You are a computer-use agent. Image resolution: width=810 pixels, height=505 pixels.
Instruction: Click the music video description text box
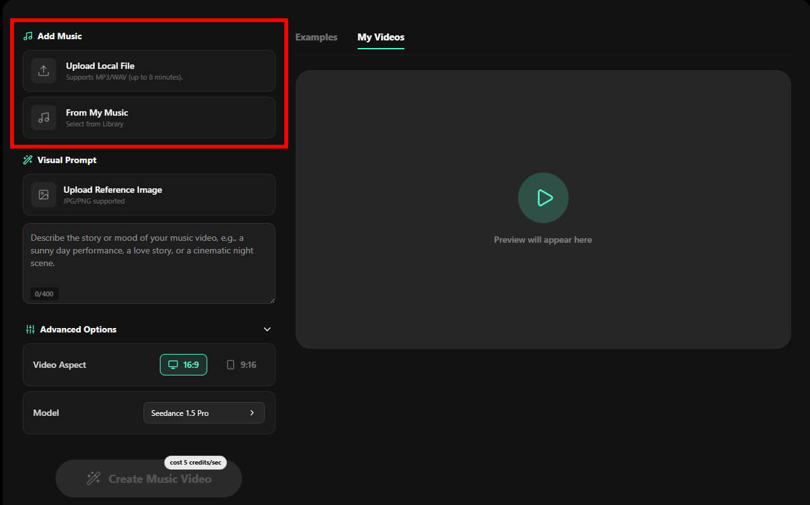point(149,264)
